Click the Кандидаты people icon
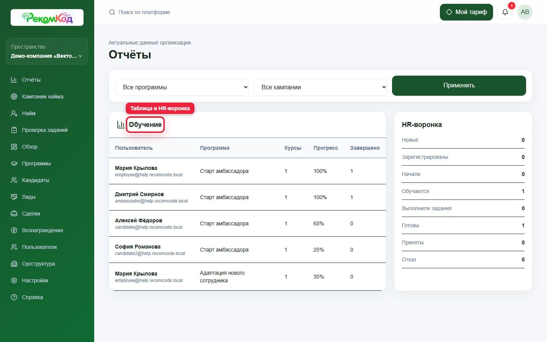The width and height of the screenshot is (547, 342). (14, 180)
